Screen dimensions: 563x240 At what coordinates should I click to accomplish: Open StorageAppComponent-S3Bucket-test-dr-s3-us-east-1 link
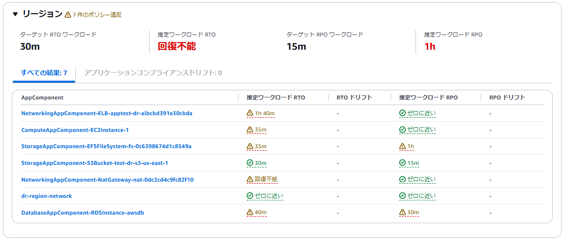point(95,163)
